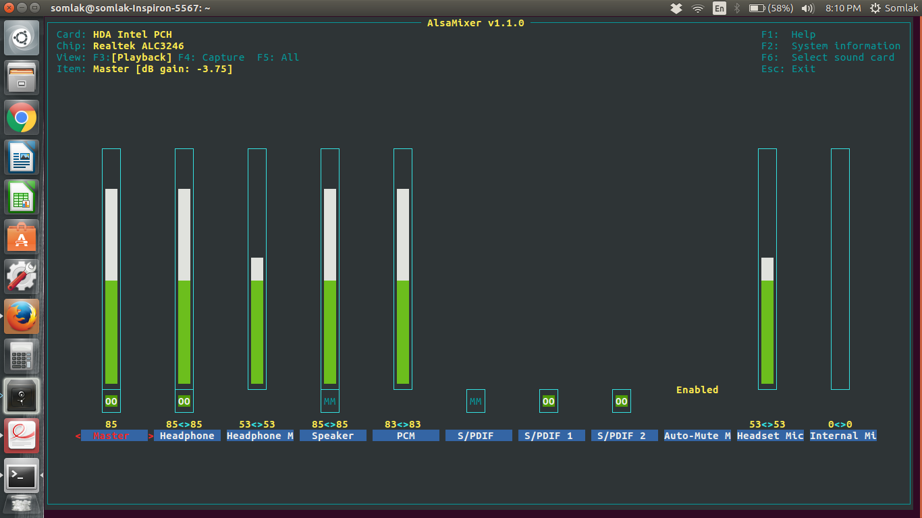The width and height of the screenshot is (922, 518).
Task: Toggle the S/PDIF 1 mute indicator
Action: [x=549, y=401]
